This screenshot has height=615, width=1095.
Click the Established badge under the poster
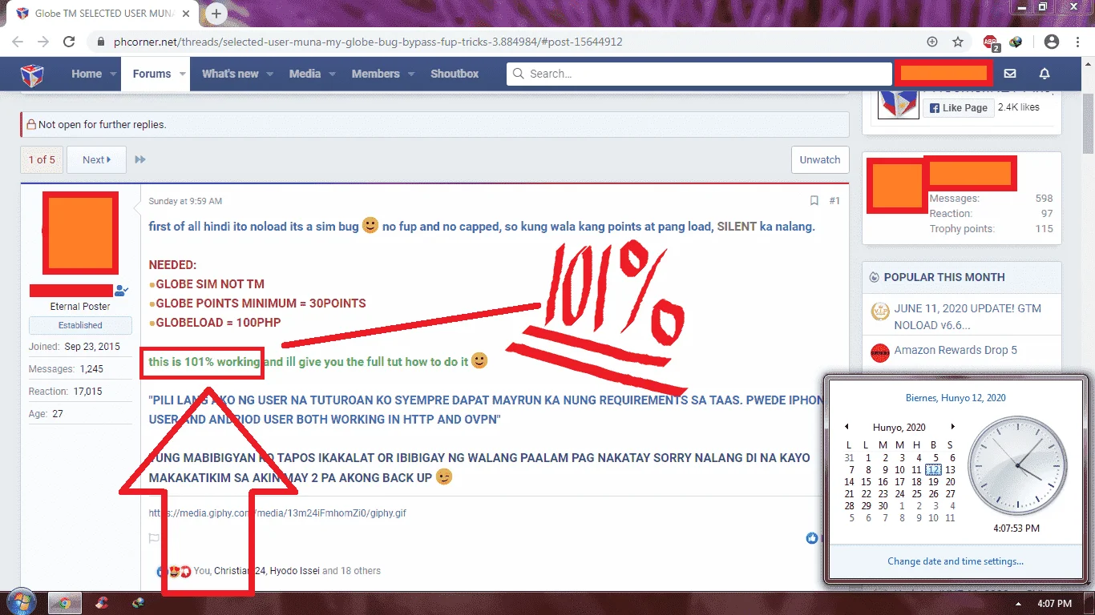point(80,325)
